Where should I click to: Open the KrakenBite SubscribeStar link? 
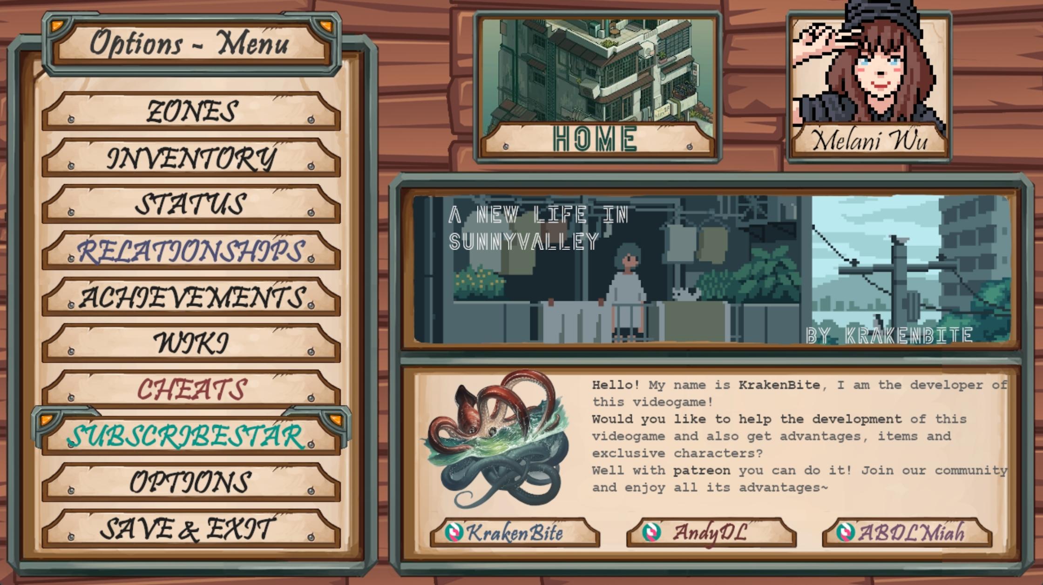click(x=515, y=532)
